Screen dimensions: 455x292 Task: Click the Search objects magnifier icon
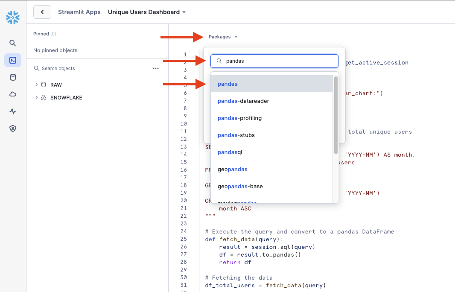(37, 68)
